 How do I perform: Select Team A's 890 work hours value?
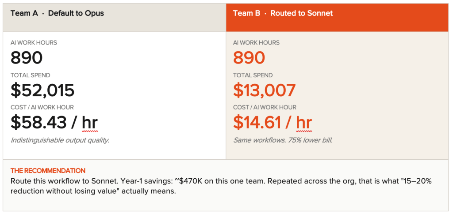(27, 58)
